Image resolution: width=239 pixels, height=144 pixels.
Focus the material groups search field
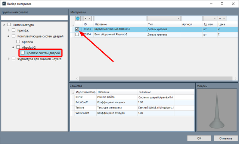pos(34,18)
